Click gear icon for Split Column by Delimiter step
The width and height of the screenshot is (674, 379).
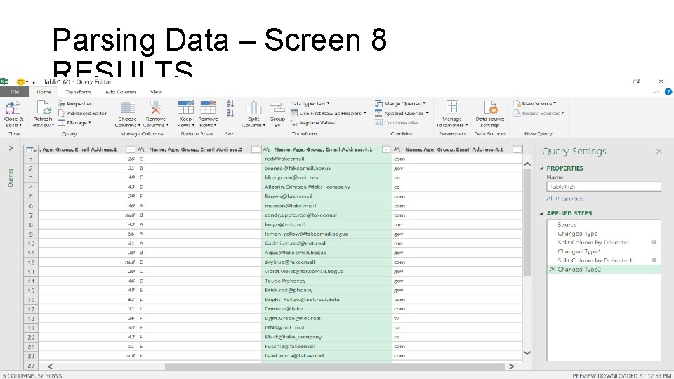pos(654,242)
